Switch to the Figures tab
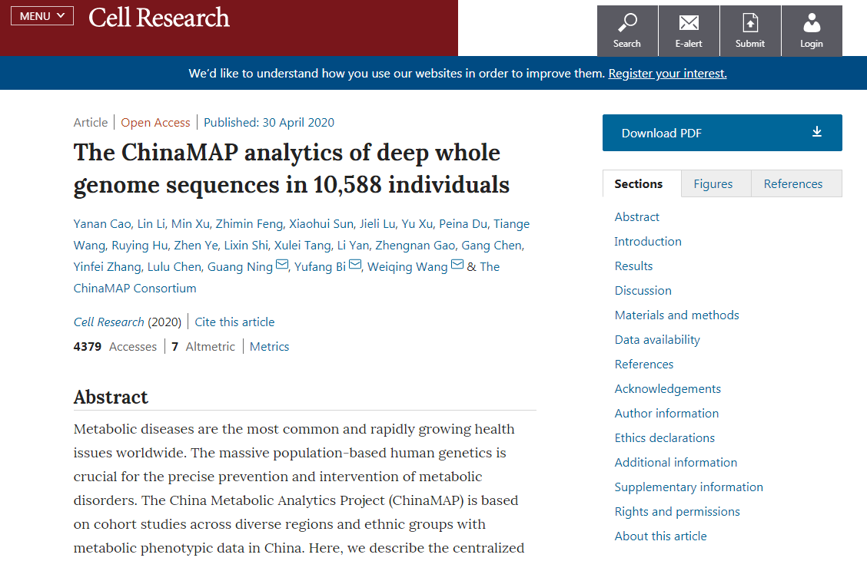Image resolution: width=867 pixels, height=561 pixels. coord(713,183)
